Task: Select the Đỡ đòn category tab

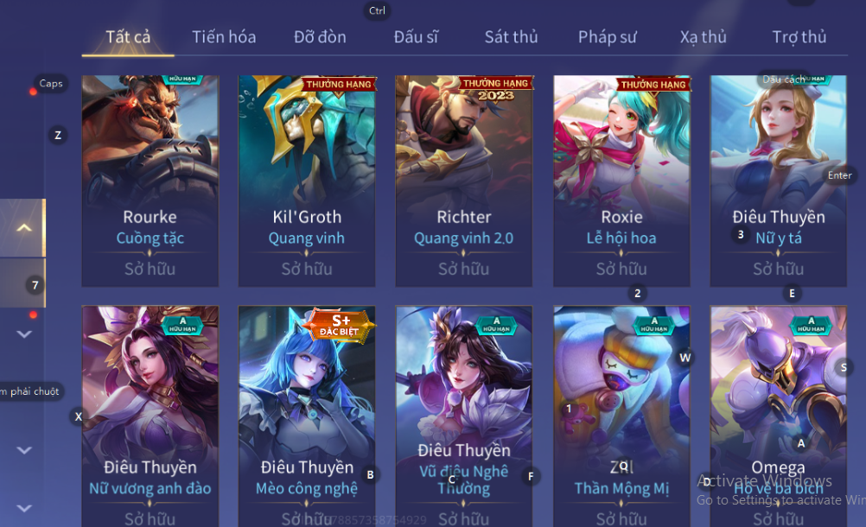Action: (320, 37)
